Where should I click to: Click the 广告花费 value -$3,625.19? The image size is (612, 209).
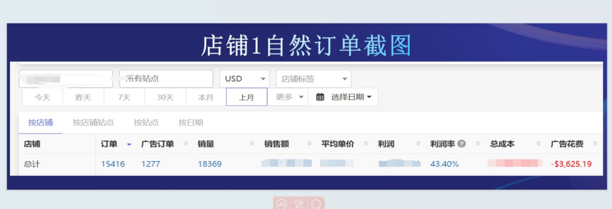[571, 164]
